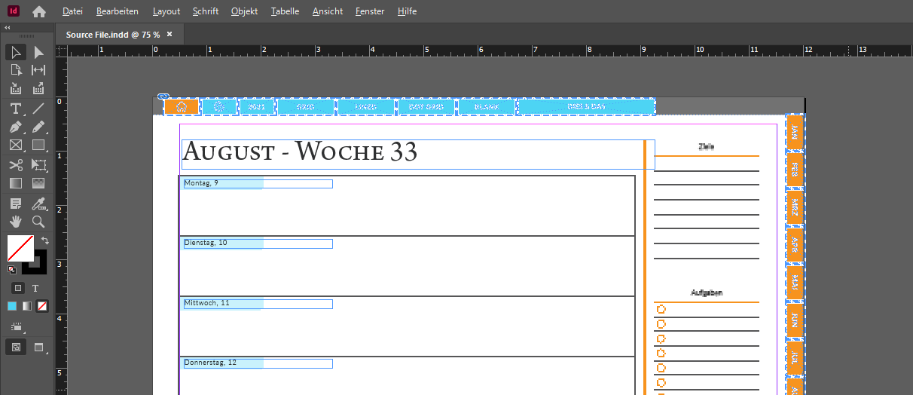Select the Page tool
This screenshot has width=913, height=395.
tap(15, 70)
